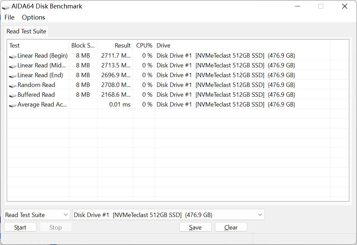Sort by the Drive column header
This screenshot has height=245, width=357.
(x=242, y=45)
